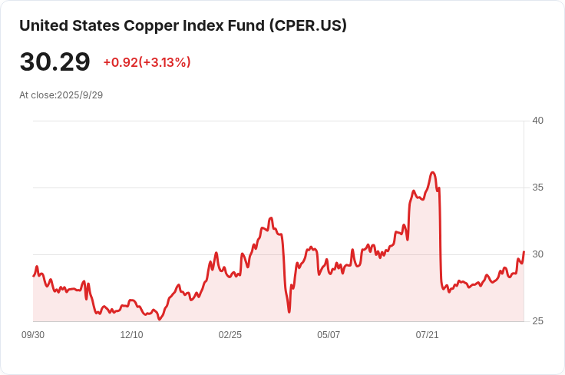Click the January low point touching the 25 line
This screenshot has height=375, width=565.
[160, 319]
